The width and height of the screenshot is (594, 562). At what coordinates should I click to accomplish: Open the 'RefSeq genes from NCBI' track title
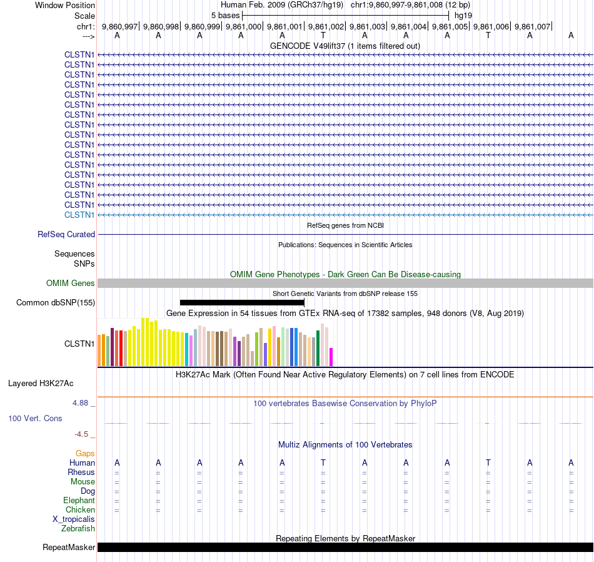345,225
